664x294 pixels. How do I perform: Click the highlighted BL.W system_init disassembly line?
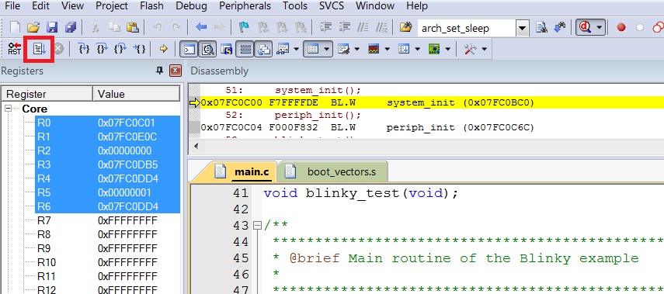[432, 103]
